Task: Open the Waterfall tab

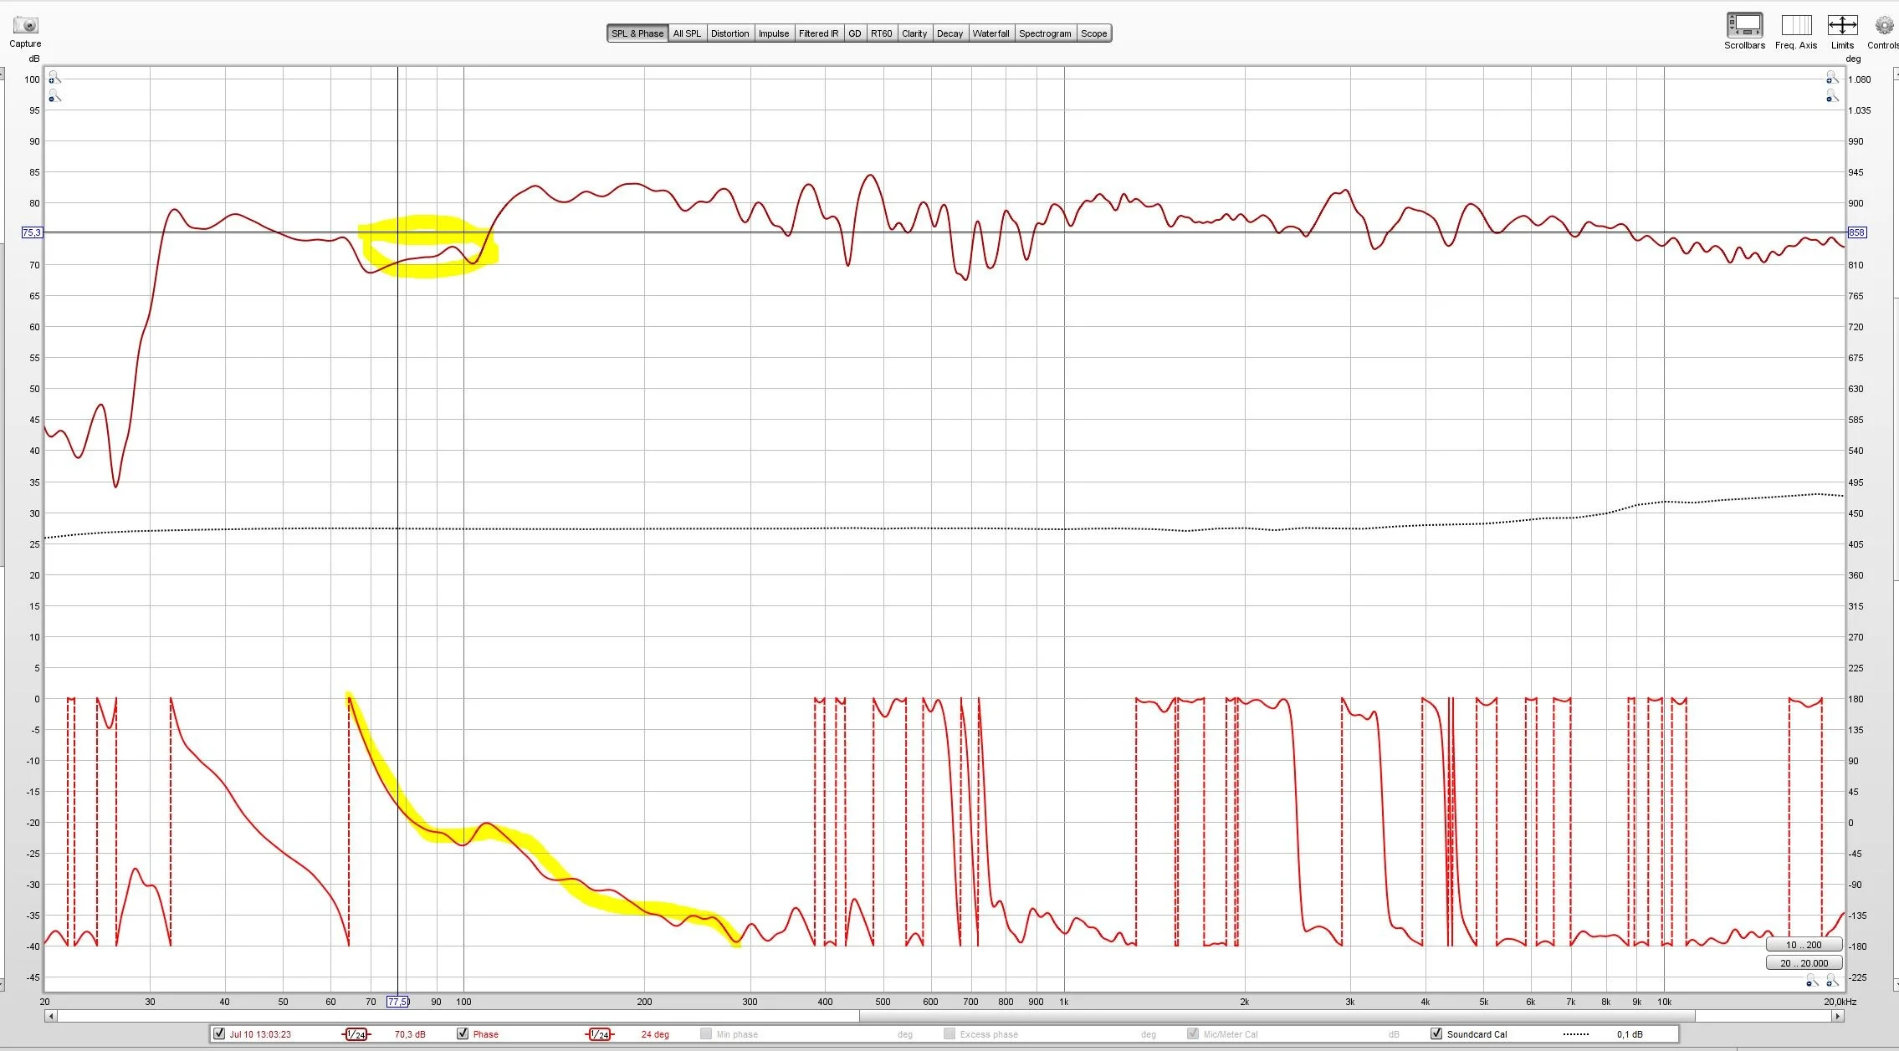Action: tap(990, 33)
